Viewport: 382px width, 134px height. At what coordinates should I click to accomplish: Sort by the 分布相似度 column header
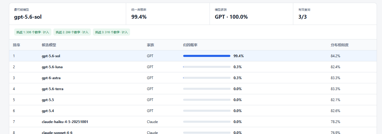[x=340, y=45]
